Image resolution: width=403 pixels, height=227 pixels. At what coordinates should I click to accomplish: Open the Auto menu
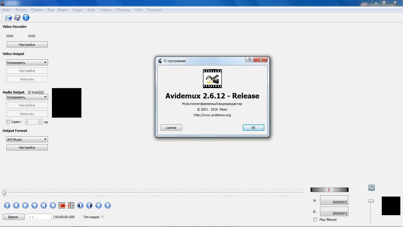(91, 10)
